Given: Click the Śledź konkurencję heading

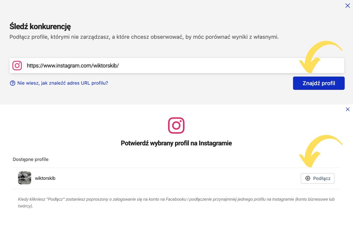Looking at the screenshot, I should point(40,26).
